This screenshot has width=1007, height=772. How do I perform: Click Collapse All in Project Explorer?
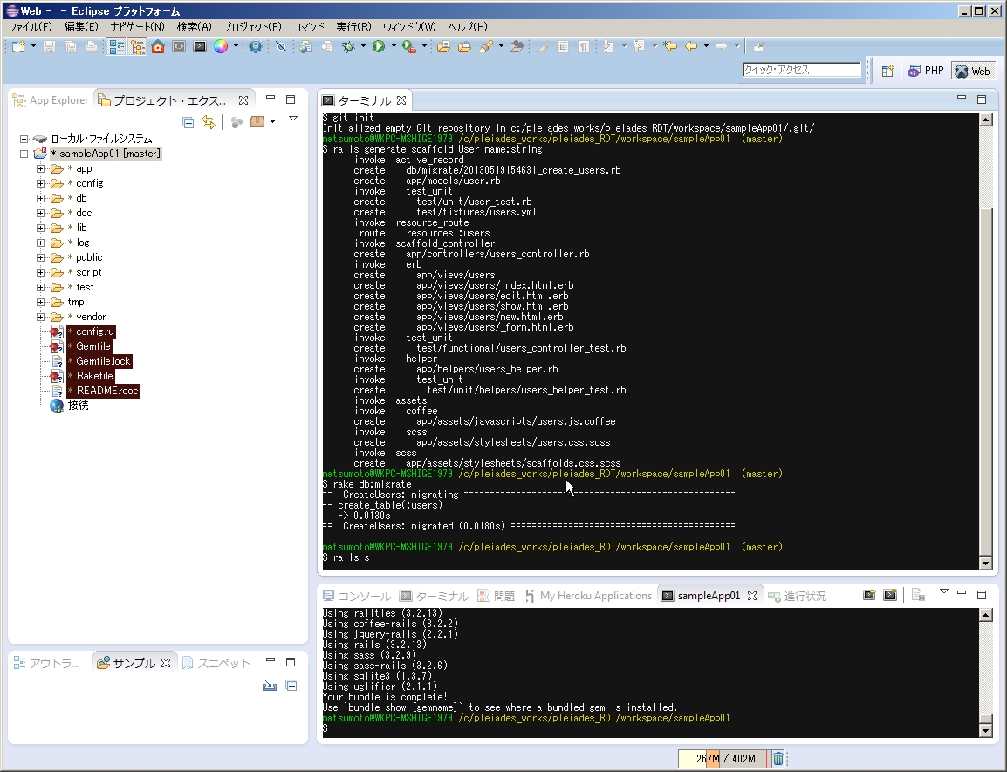(188, 122)
